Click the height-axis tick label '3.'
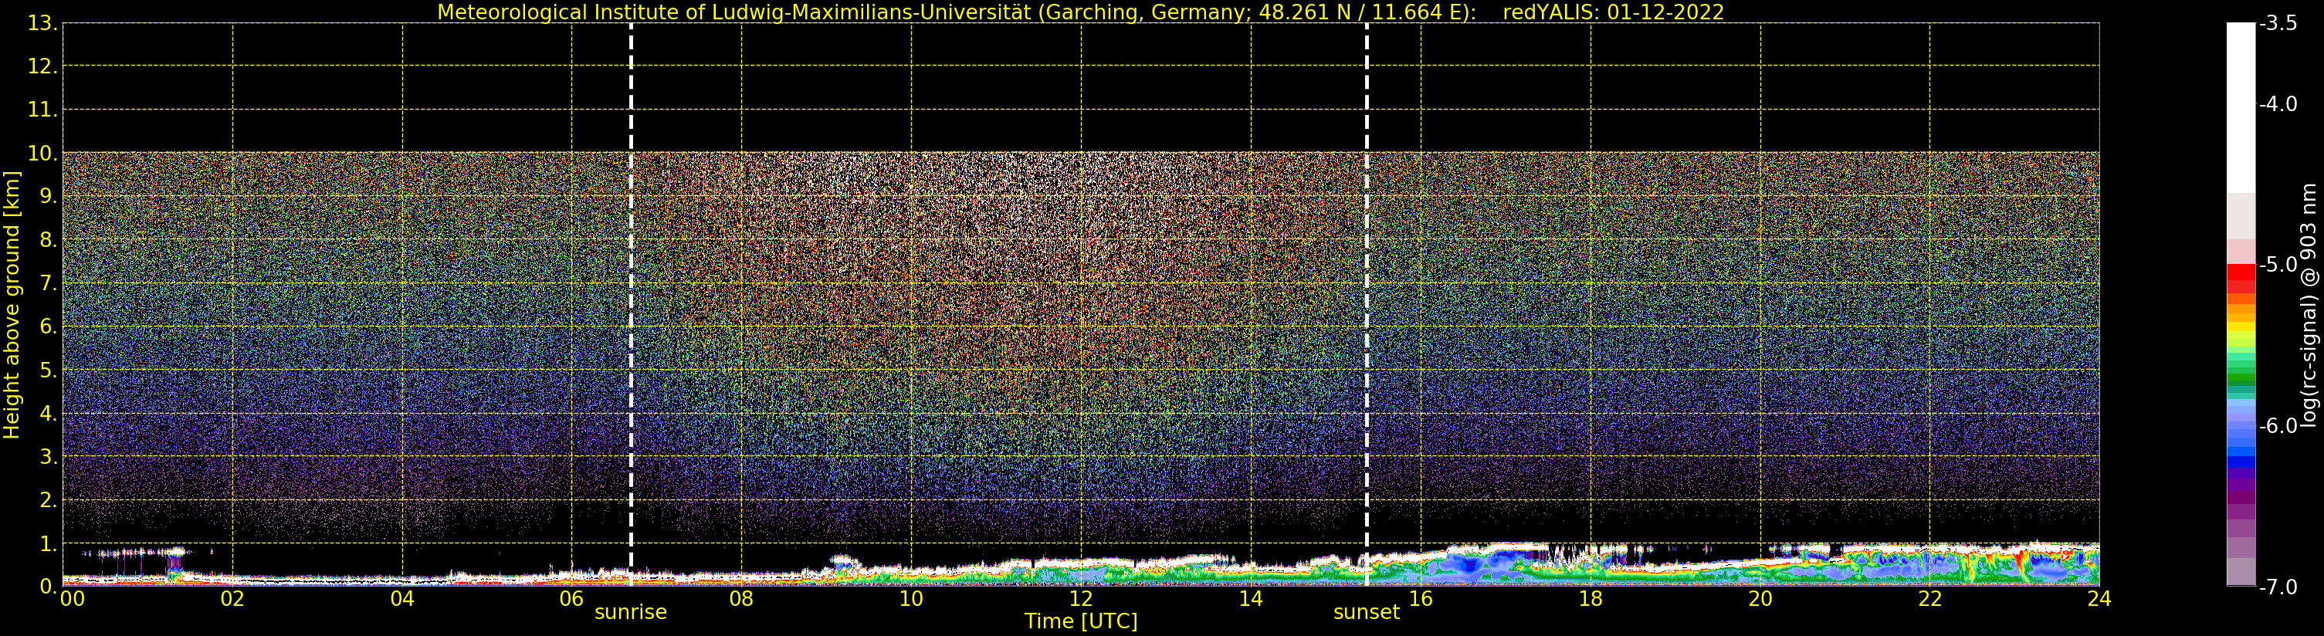2324x636 pixels. [x=49, y=456]
